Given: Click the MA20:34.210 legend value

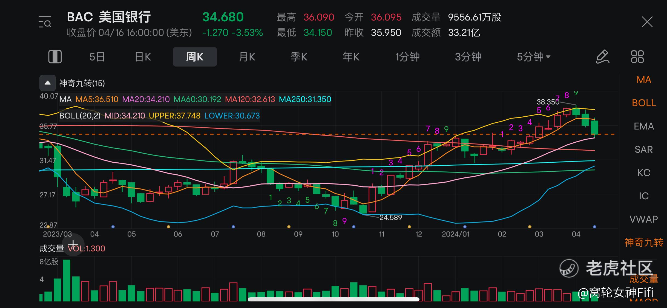Looking at the screenshot, I should (x=146, y=99).
